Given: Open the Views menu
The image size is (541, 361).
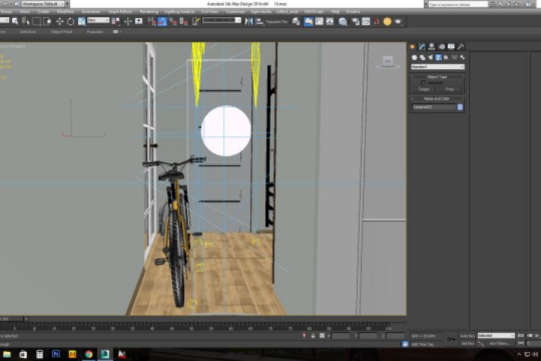Looking at the screenshot, I should pos(25,12).
